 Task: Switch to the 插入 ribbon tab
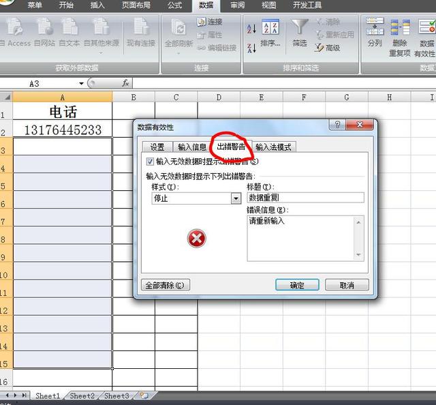[97, 5]
